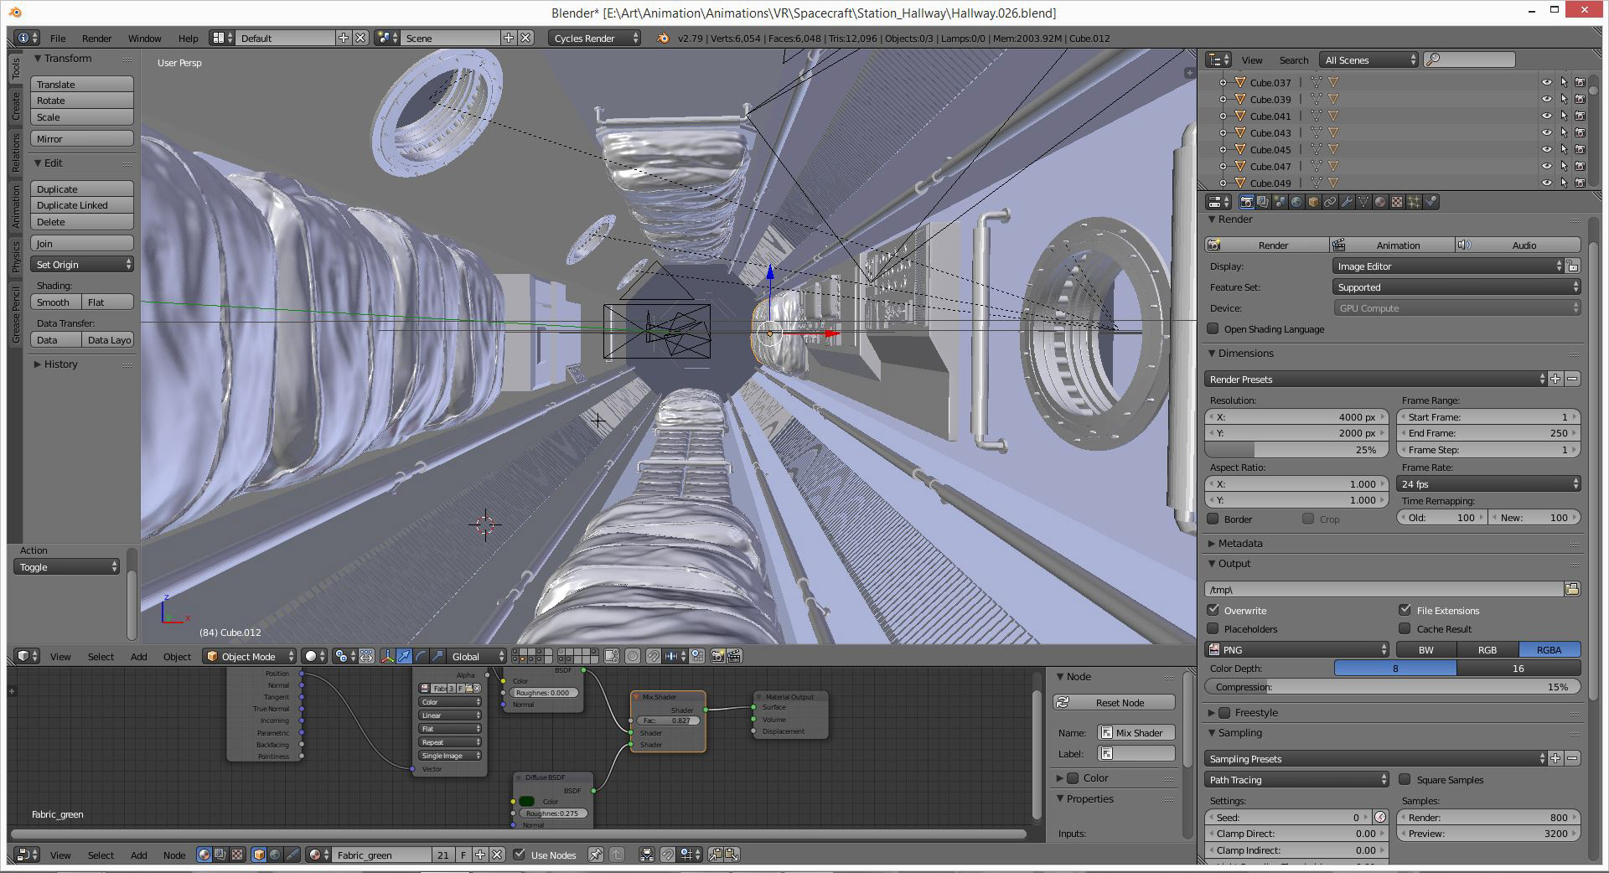This screenshot has height=873, width=1609.
Task: Click the output folder browse icon beside /tmp\
Action: click(1572, 589)
